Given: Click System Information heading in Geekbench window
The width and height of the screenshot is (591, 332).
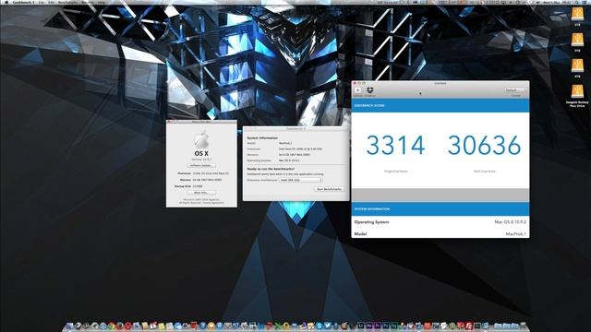Looking at the screenshot, I should click(x=262, y=137).
